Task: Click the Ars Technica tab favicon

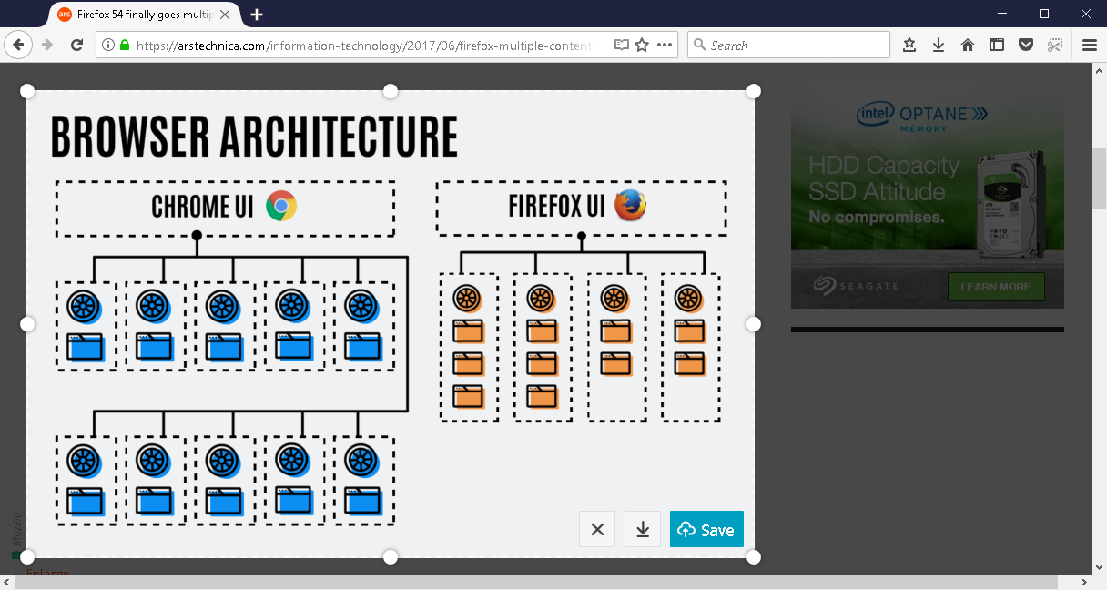Action: [x=65, y=15]
